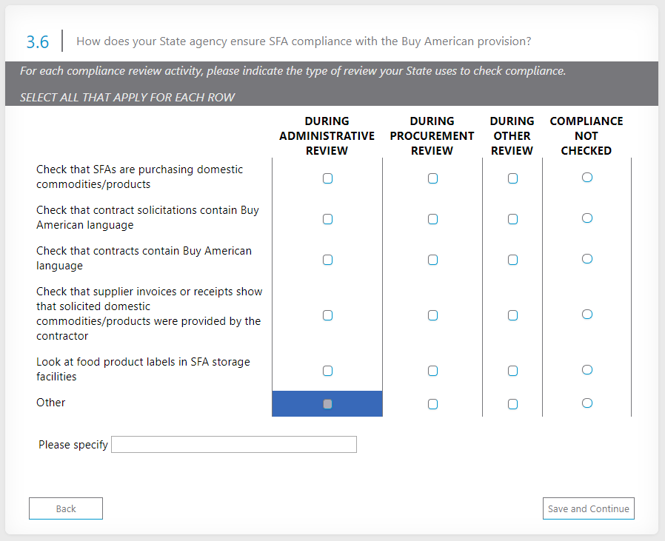Tick Procurement Review for supplier invoices row
Viewport: 665px width, 541px height.
(432, 315)
